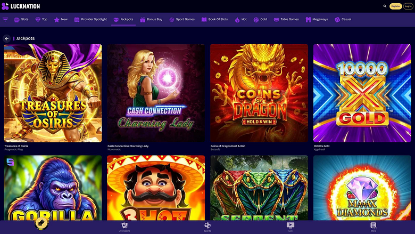This screenshot has height=234, width=415.
Task: Open the Live screen icon
Action: pyautogui.click(x=290, y=225)
